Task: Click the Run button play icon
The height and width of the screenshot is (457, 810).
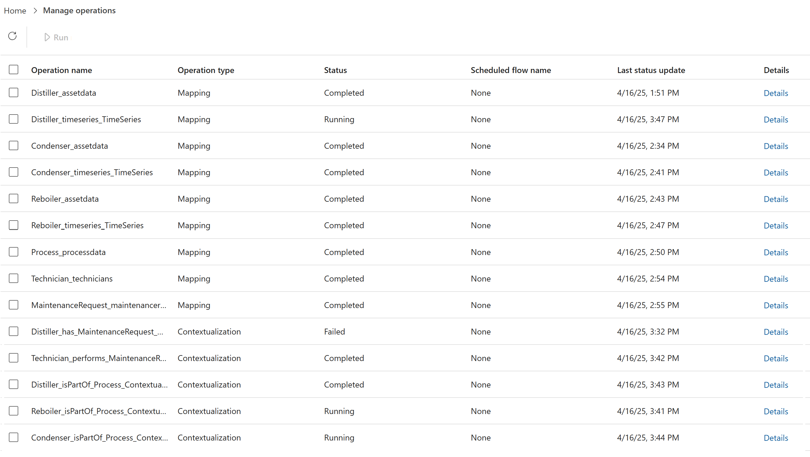Action: click(47, 37)
